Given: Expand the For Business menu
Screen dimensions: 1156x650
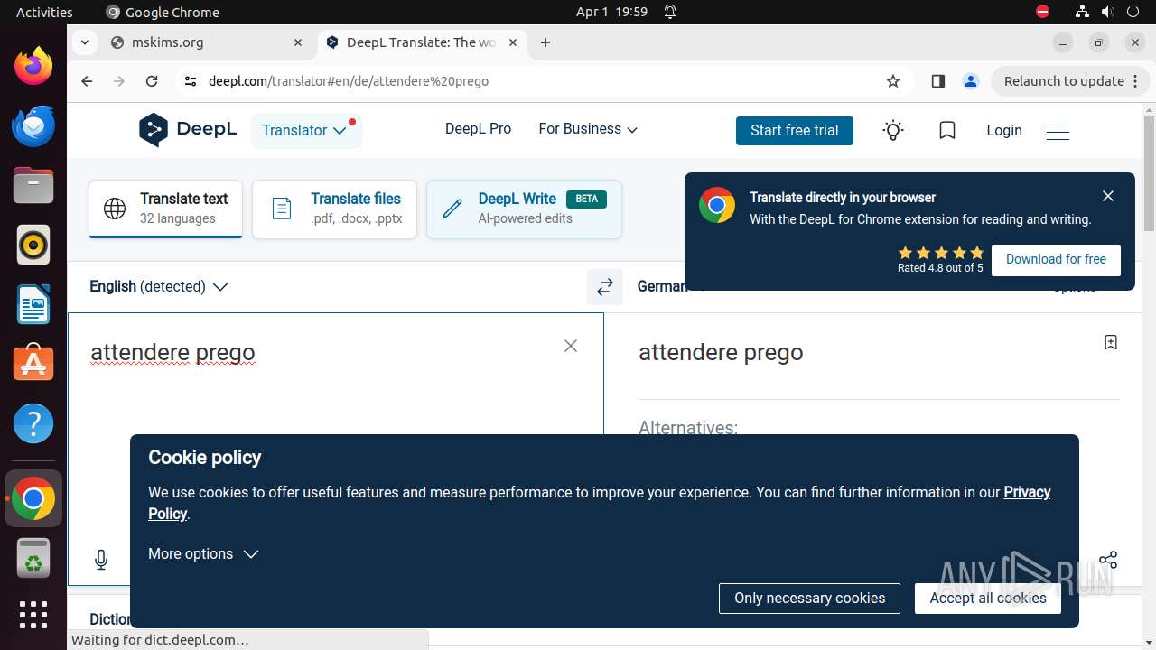Looking at the screenshot, I should tap(588, 129).
